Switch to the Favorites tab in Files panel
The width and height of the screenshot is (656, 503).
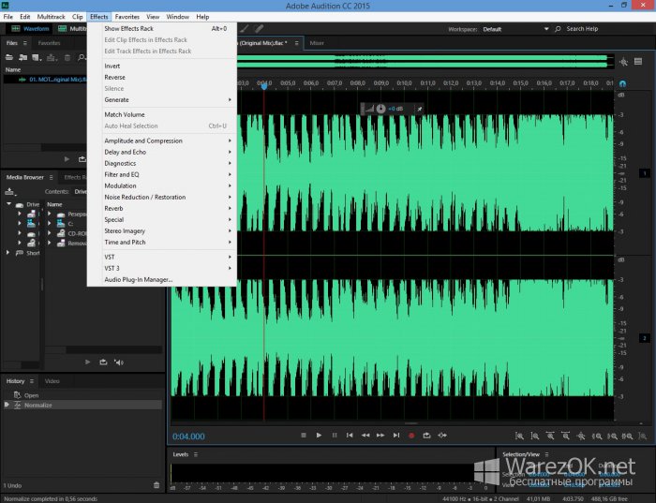point(49,43)
